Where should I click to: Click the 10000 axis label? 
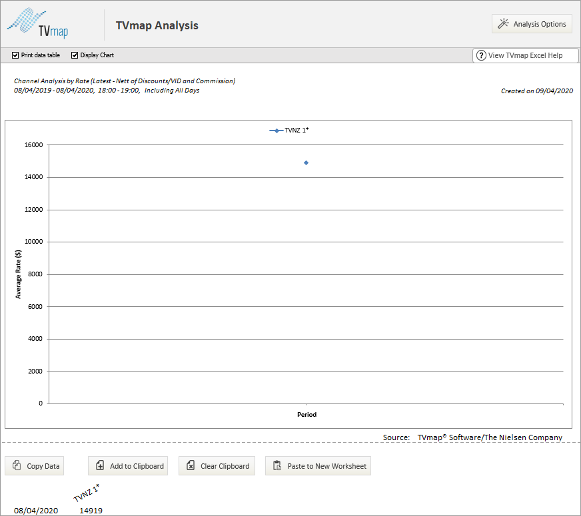(34, 242)
